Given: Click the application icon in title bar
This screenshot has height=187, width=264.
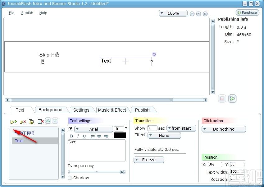Looking at the screenshot, I should tap(3, 3).
